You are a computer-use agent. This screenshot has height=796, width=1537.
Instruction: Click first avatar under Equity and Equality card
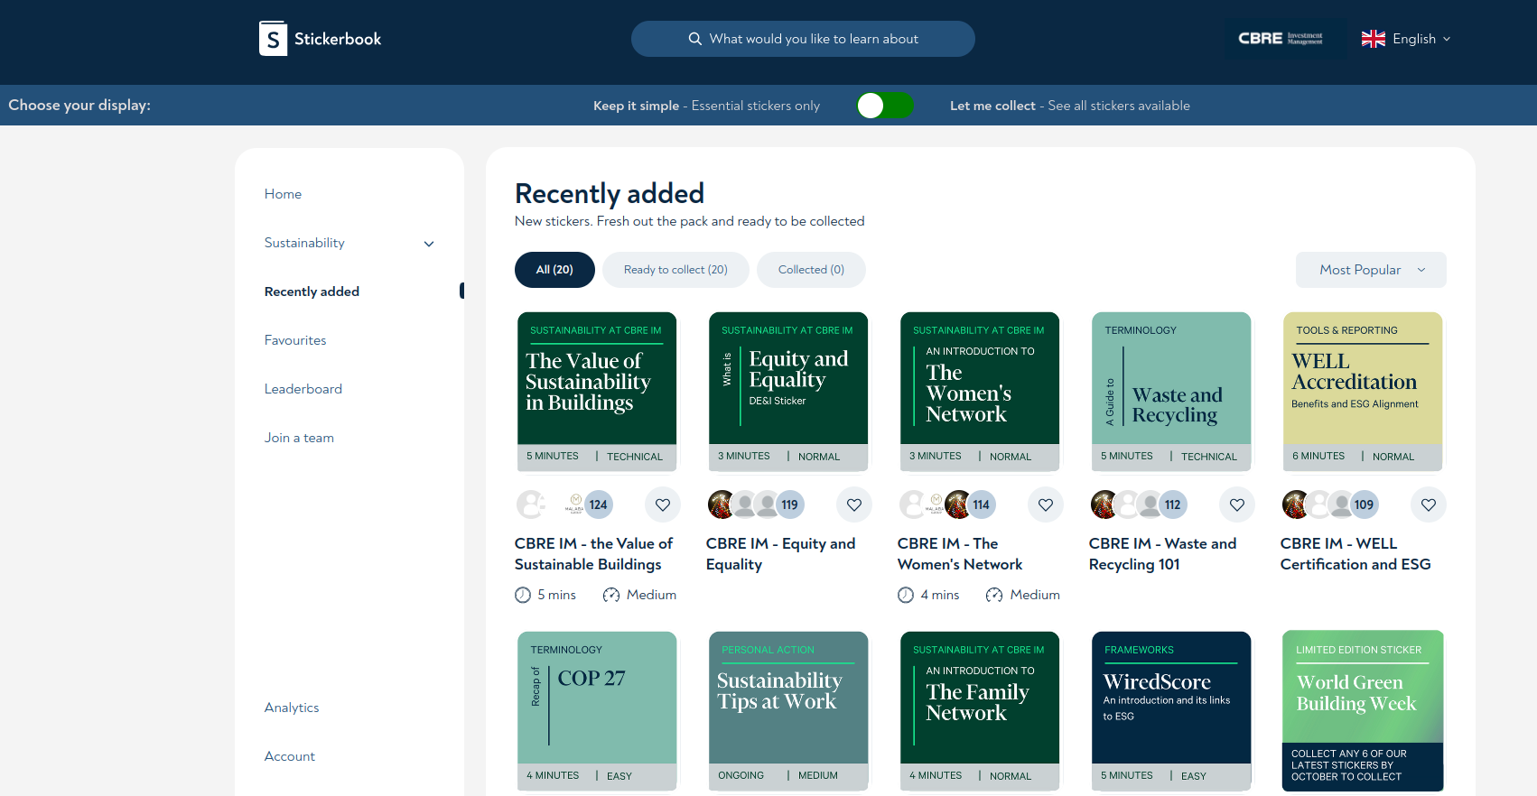coord(722,504)
